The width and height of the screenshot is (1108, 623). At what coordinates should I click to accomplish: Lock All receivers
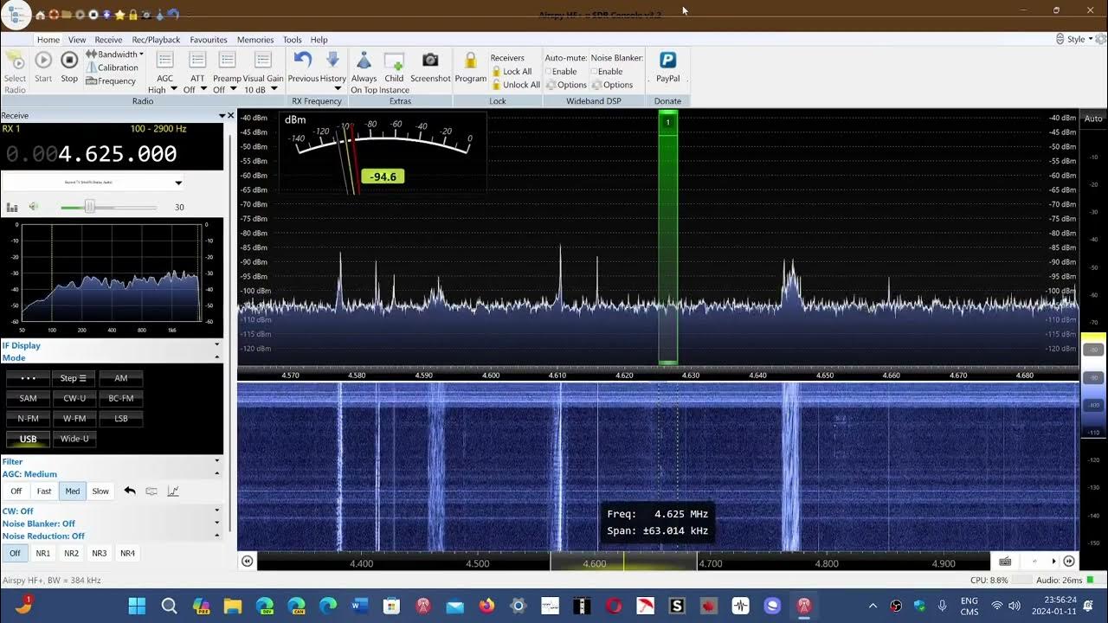tap(512, 72)
